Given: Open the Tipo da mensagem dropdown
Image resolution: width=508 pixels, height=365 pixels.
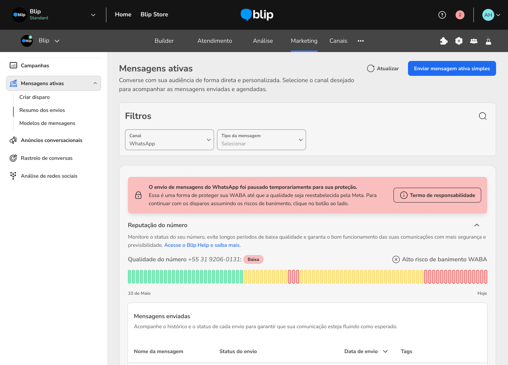Looking at the screenshot, I should 261,140.
